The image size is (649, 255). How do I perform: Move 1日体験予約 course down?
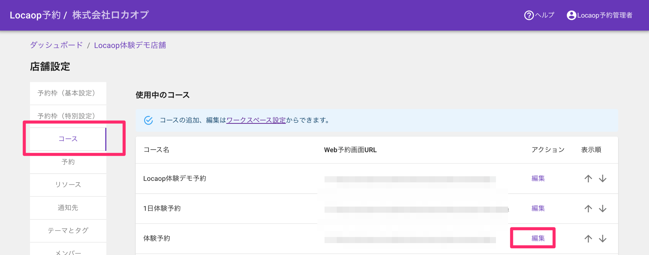[x=602, y=208]
